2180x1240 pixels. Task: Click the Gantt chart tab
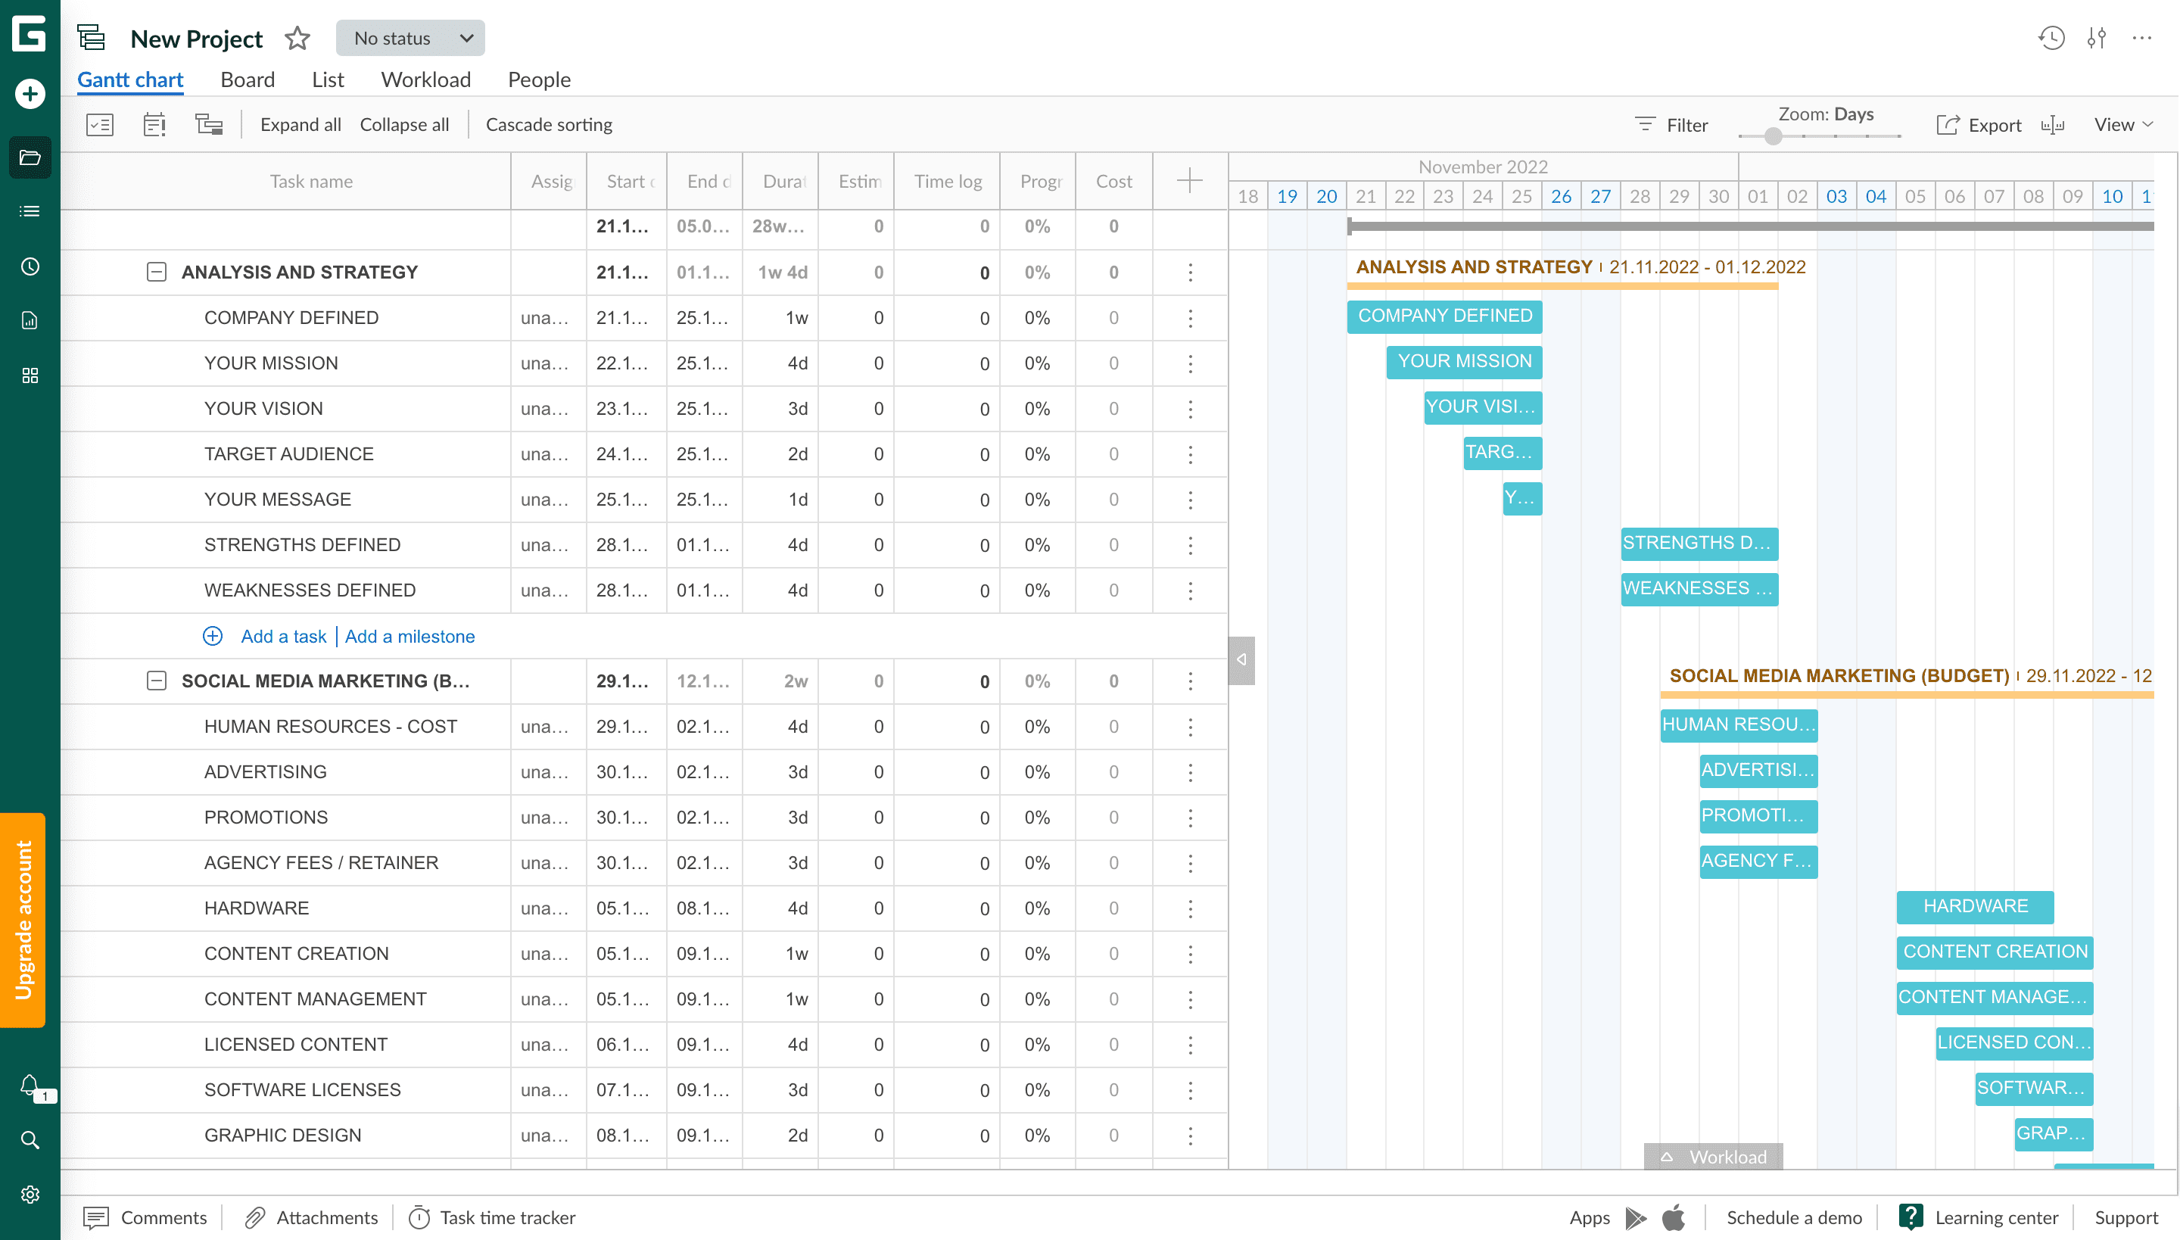[130, 79]
